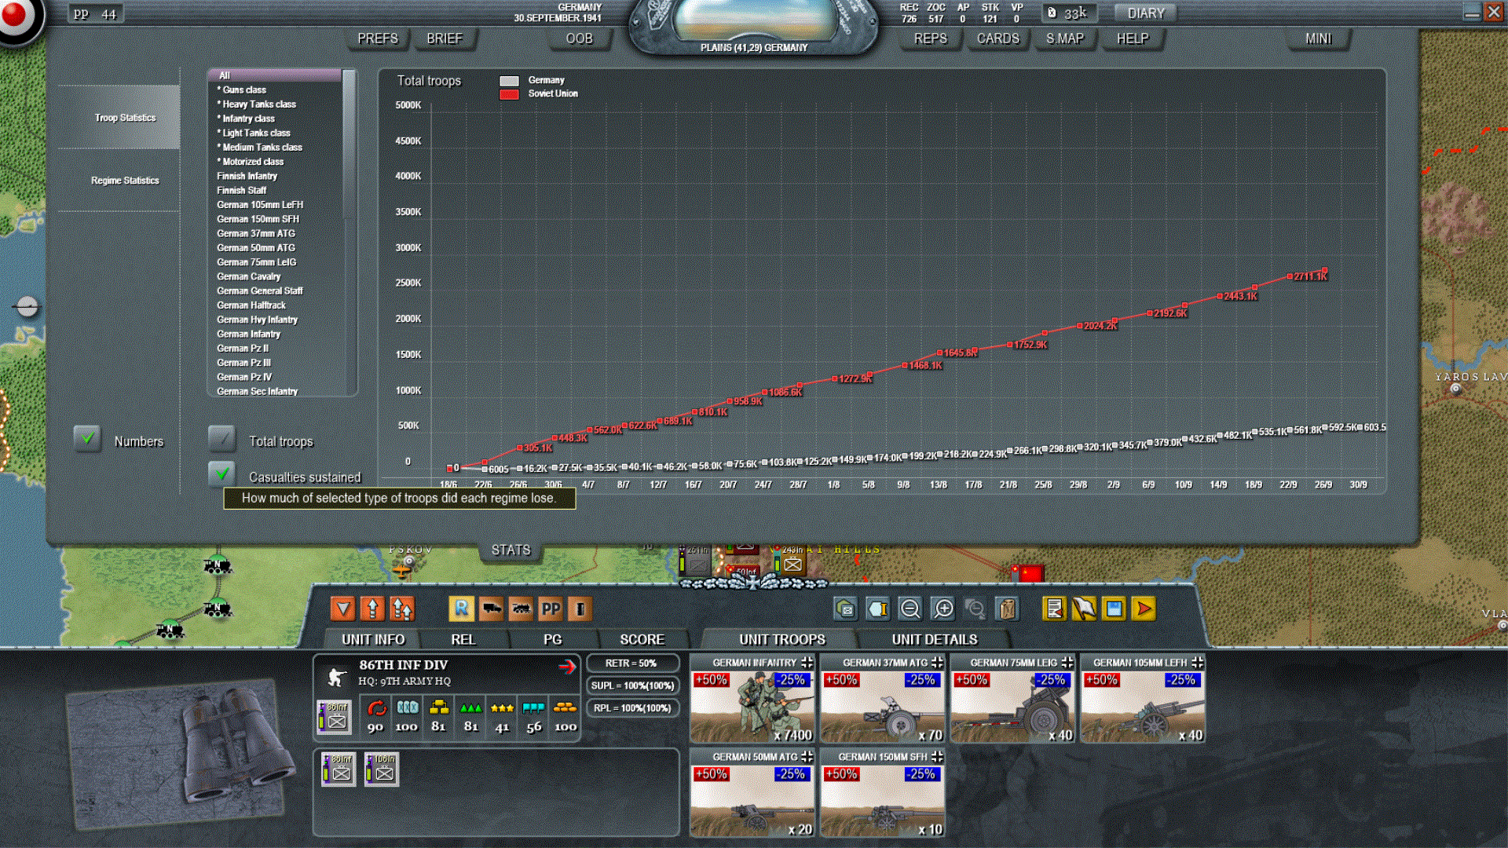Click the Soviet Union red legend swatch
The height and width of the screenshot is (848, 1508).
(509, 94)
